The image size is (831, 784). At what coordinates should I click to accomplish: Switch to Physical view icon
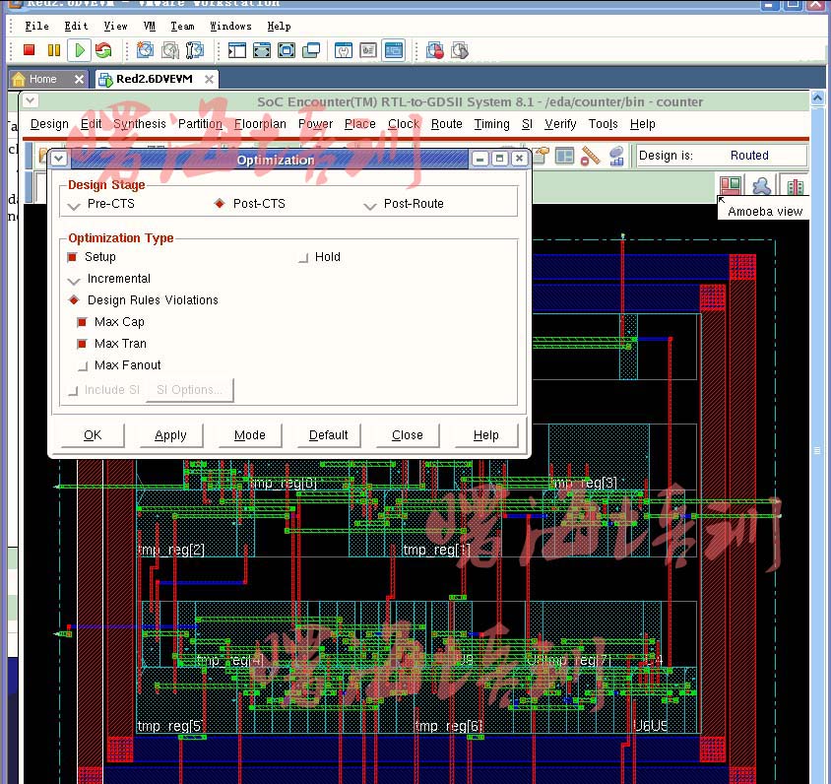coord(794,185)
